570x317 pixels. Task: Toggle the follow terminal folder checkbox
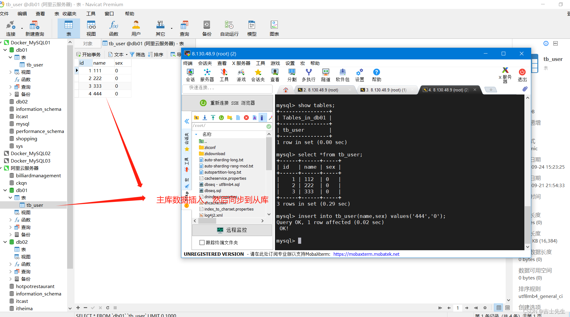point(202,243)
